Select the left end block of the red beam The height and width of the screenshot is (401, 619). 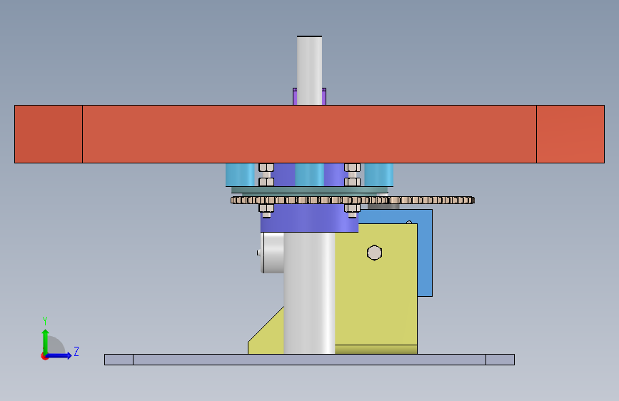49,134
